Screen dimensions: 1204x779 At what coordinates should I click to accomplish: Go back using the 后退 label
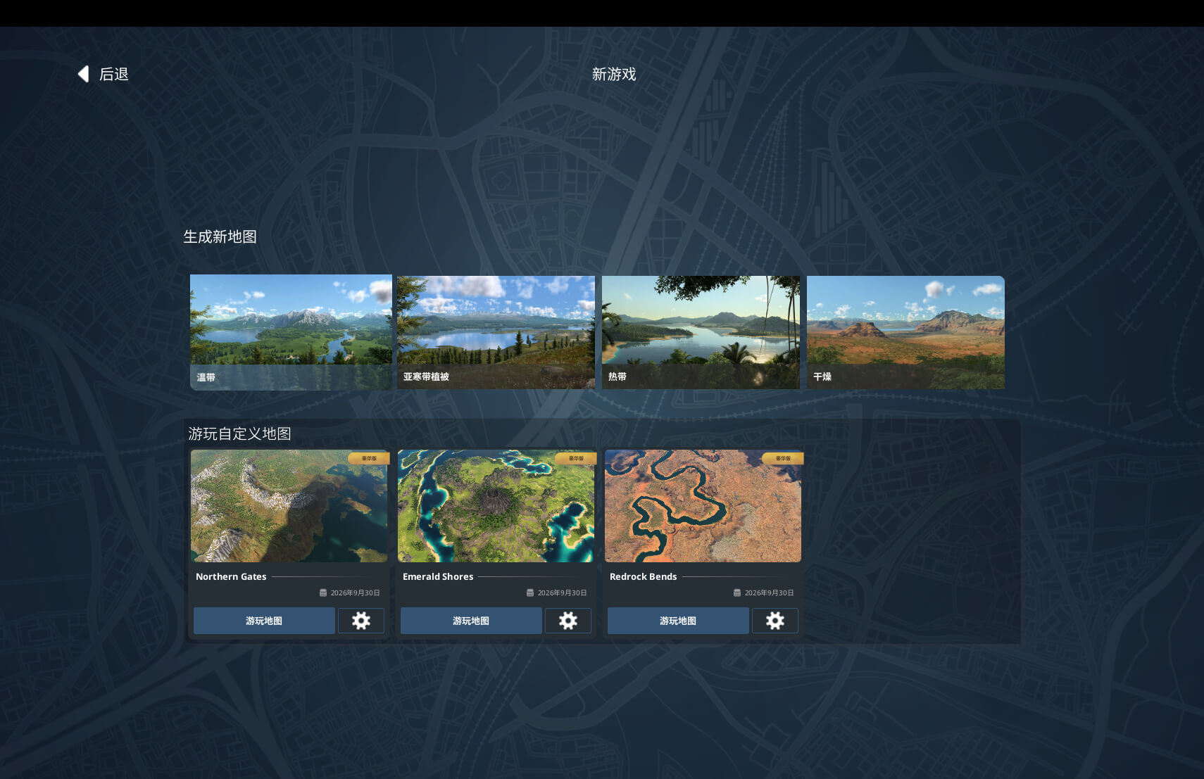point(114,74)
